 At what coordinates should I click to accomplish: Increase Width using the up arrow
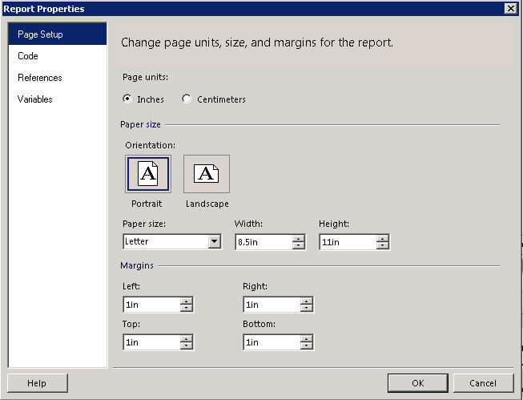pos(299,238)
